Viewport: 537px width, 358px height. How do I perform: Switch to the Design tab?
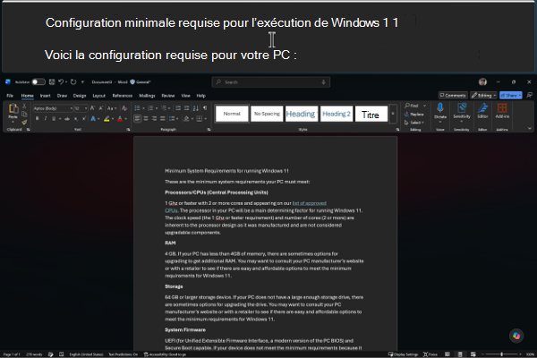[80, 96]
